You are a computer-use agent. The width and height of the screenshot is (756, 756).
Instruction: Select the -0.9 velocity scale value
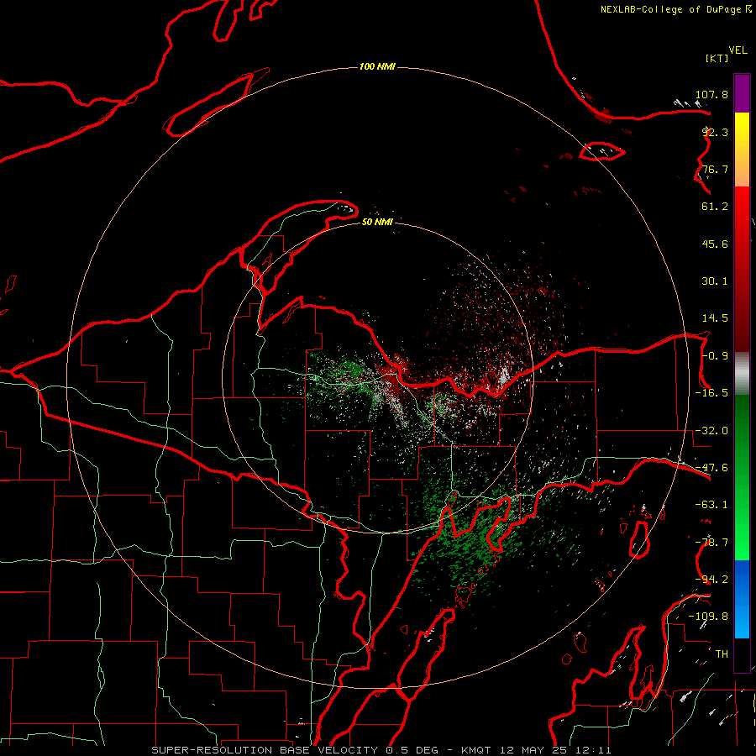pos(715,356)
